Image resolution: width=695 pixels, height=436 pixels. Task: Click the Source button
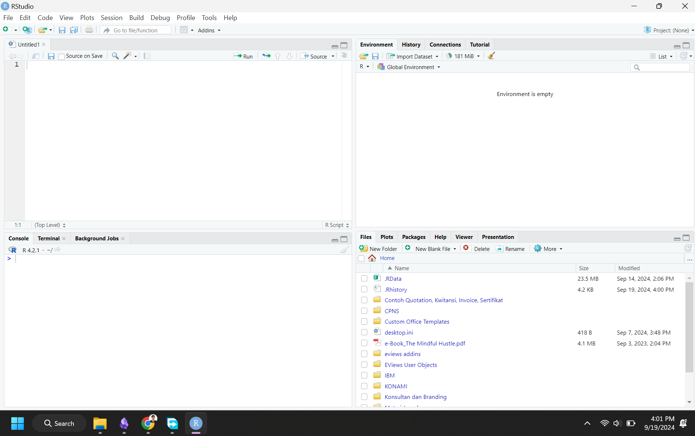click(x=314, y=56)
